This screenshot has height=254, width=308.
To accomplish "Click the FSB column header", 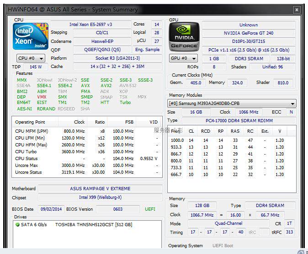I will coord(122,122).
